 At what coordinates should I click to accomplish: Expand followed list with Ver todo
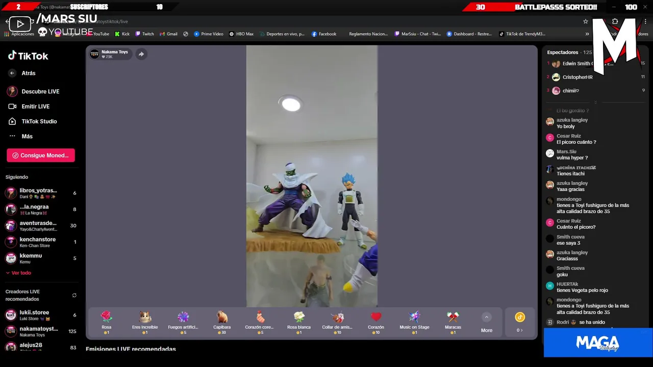(x=18, y=273)
